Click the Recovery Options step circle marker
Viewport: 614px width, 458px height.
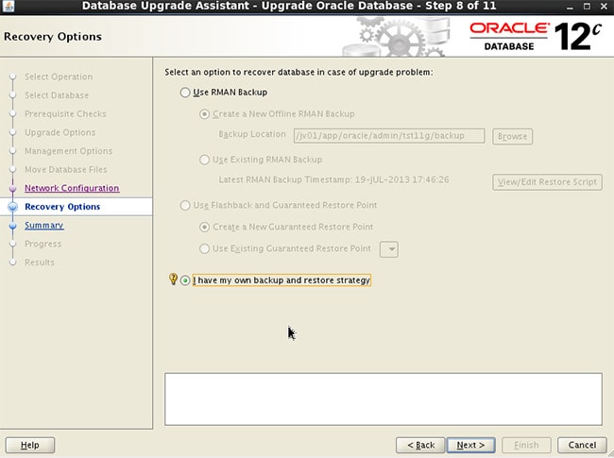[x=12, y=207]
